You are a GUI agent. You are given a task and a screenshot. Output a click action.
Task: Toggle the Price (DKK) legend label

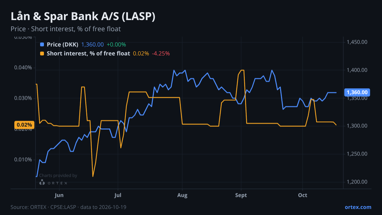coord(62,45)
